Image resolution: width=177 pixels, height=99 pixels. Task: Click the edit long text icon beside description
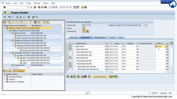[x=146, y=25]
